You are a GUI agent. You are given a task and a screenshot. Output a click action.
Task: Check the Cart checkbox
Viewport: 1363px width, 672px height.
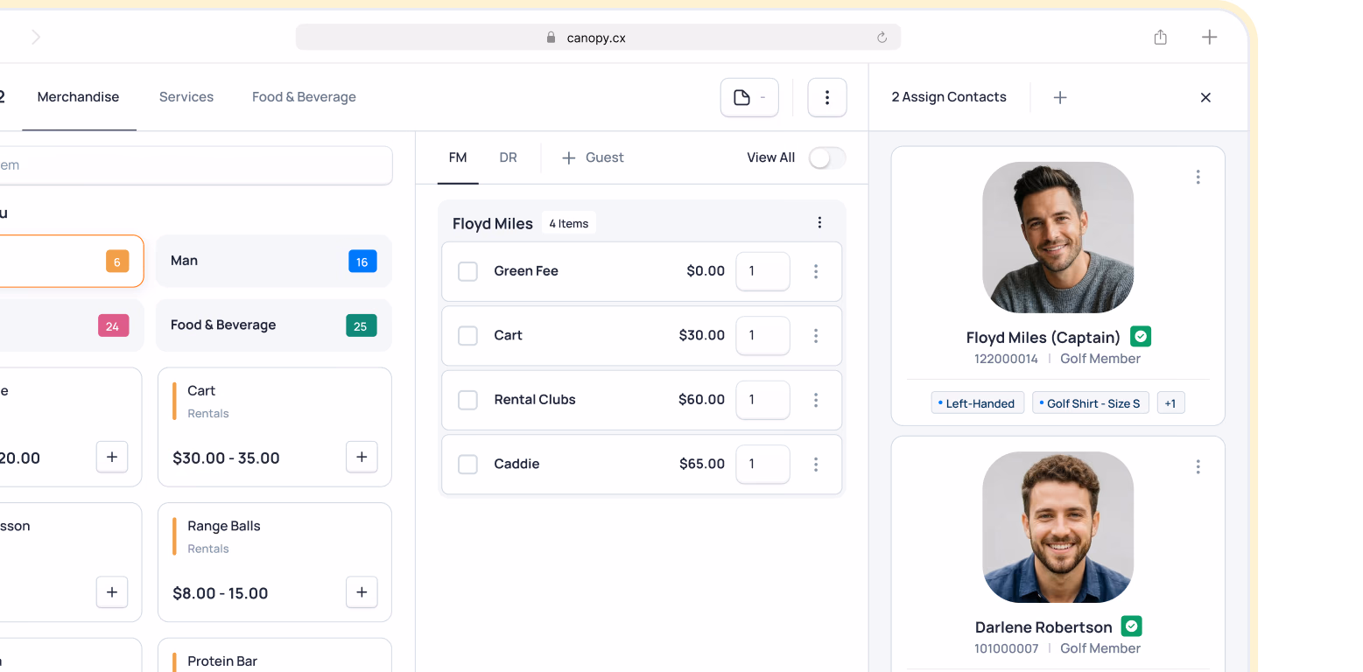468,335
